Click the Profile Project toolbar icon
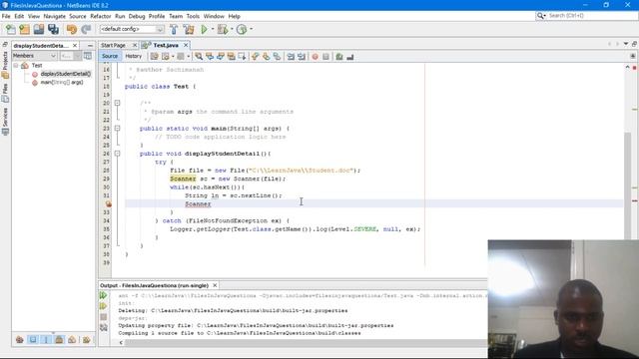639x359 pixels. coord(242,29)
